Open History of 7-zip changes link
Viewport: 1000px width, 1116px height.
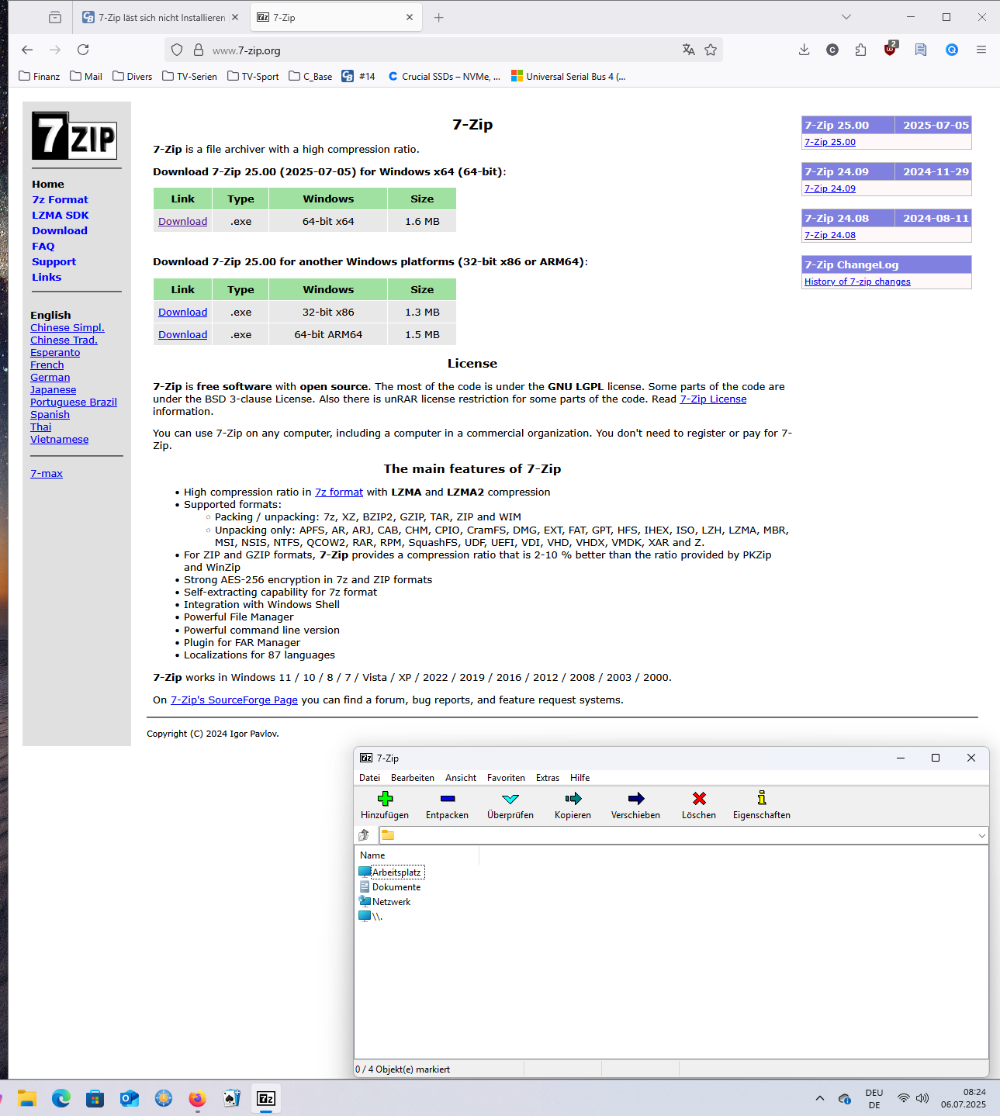(x=857, y=282)
